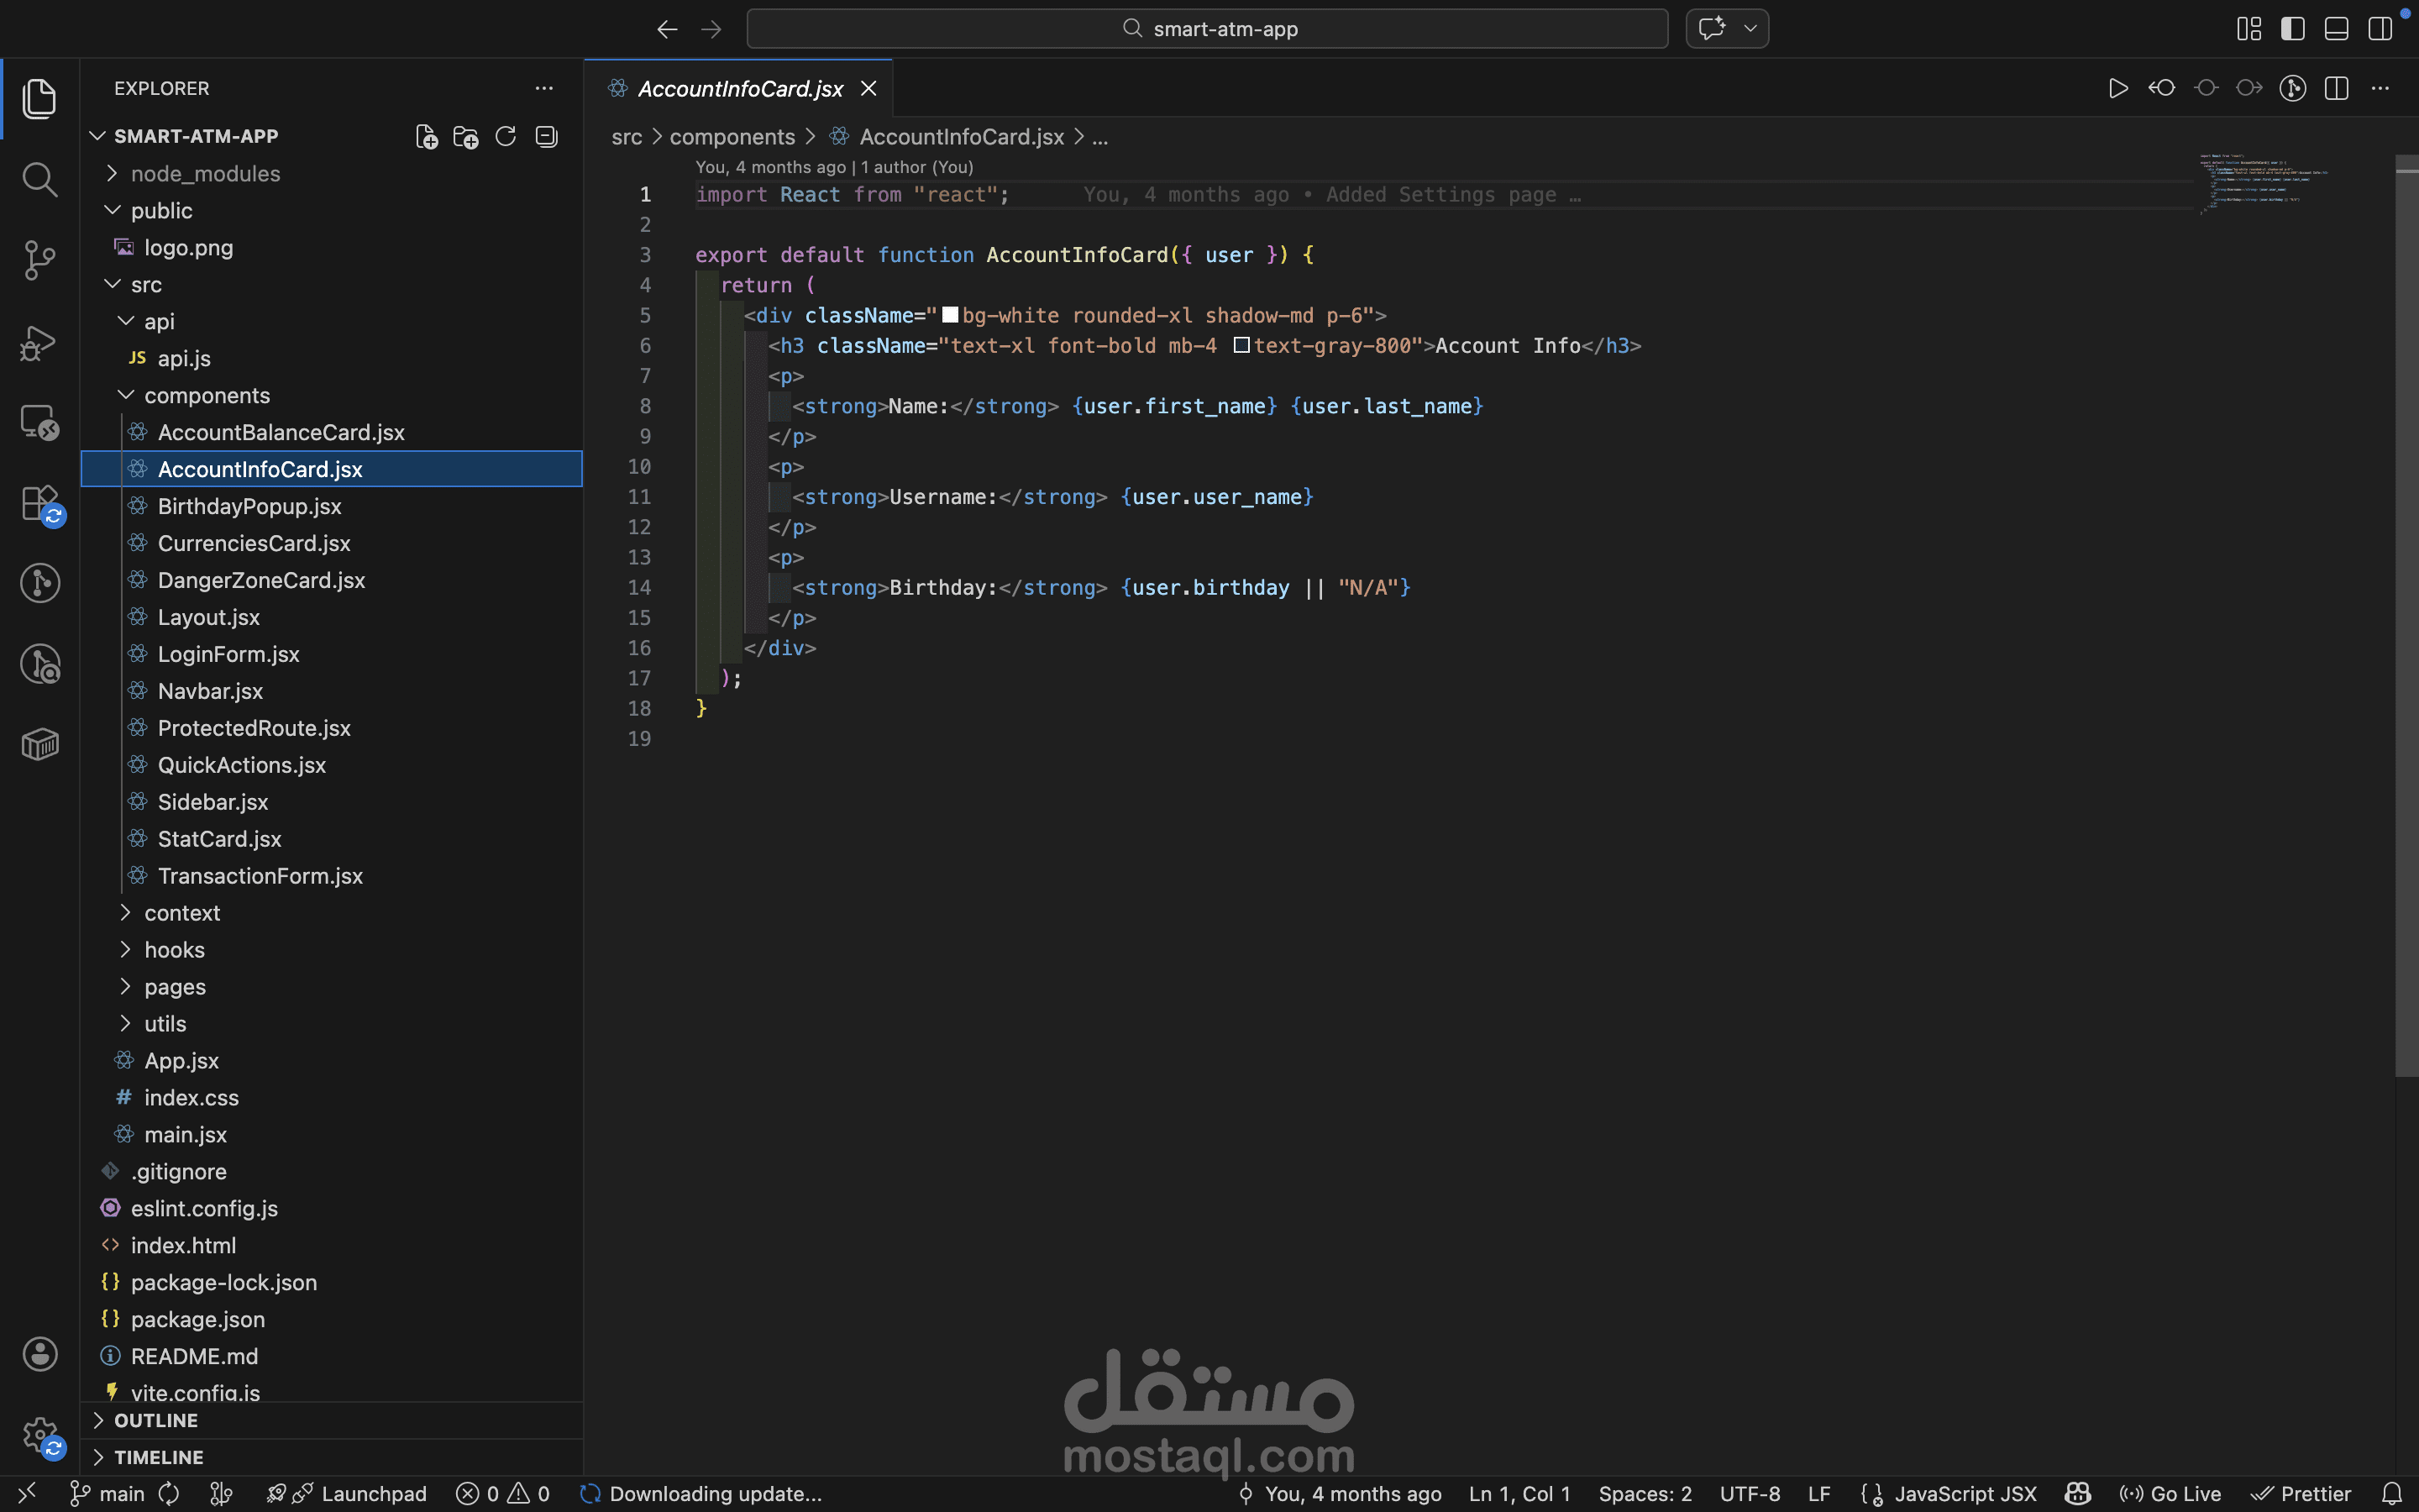Toggle the bottom panel visibility
2419x1512 pixels.
(2336, 29)
